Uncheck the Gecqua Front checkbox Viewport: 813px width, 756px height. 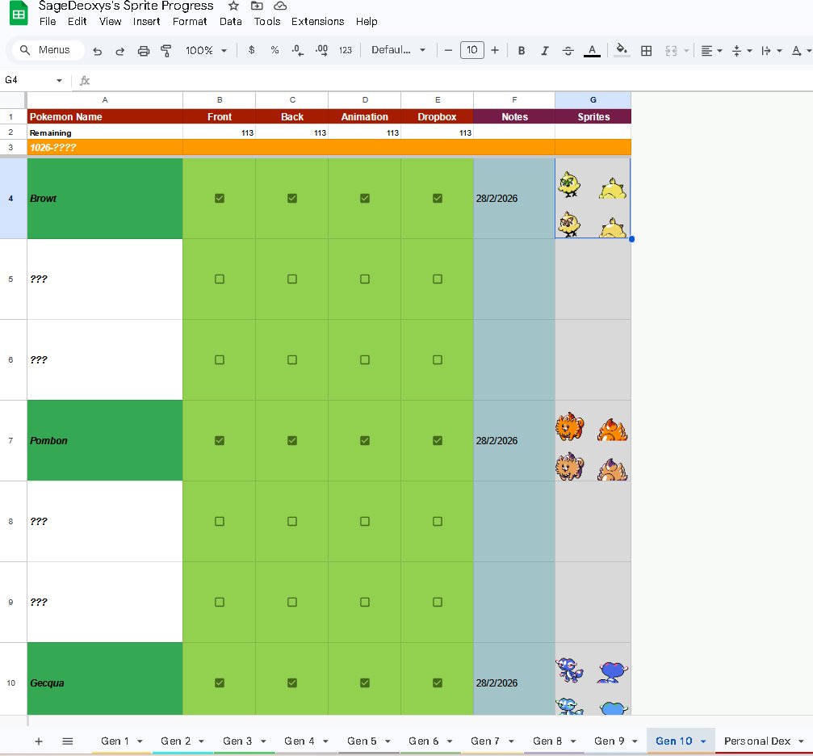(x=220, y=682)
